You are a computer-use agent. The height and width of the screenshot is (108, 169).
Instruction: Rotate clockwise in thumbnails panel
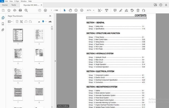click(x=30, y=21)
